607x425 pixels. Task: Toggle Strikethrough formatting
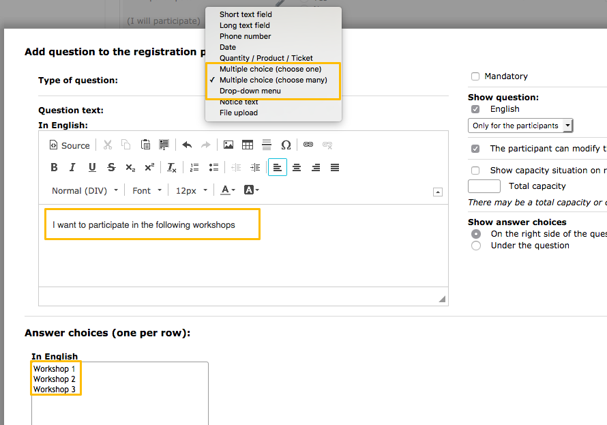click(x=111, y=167)
